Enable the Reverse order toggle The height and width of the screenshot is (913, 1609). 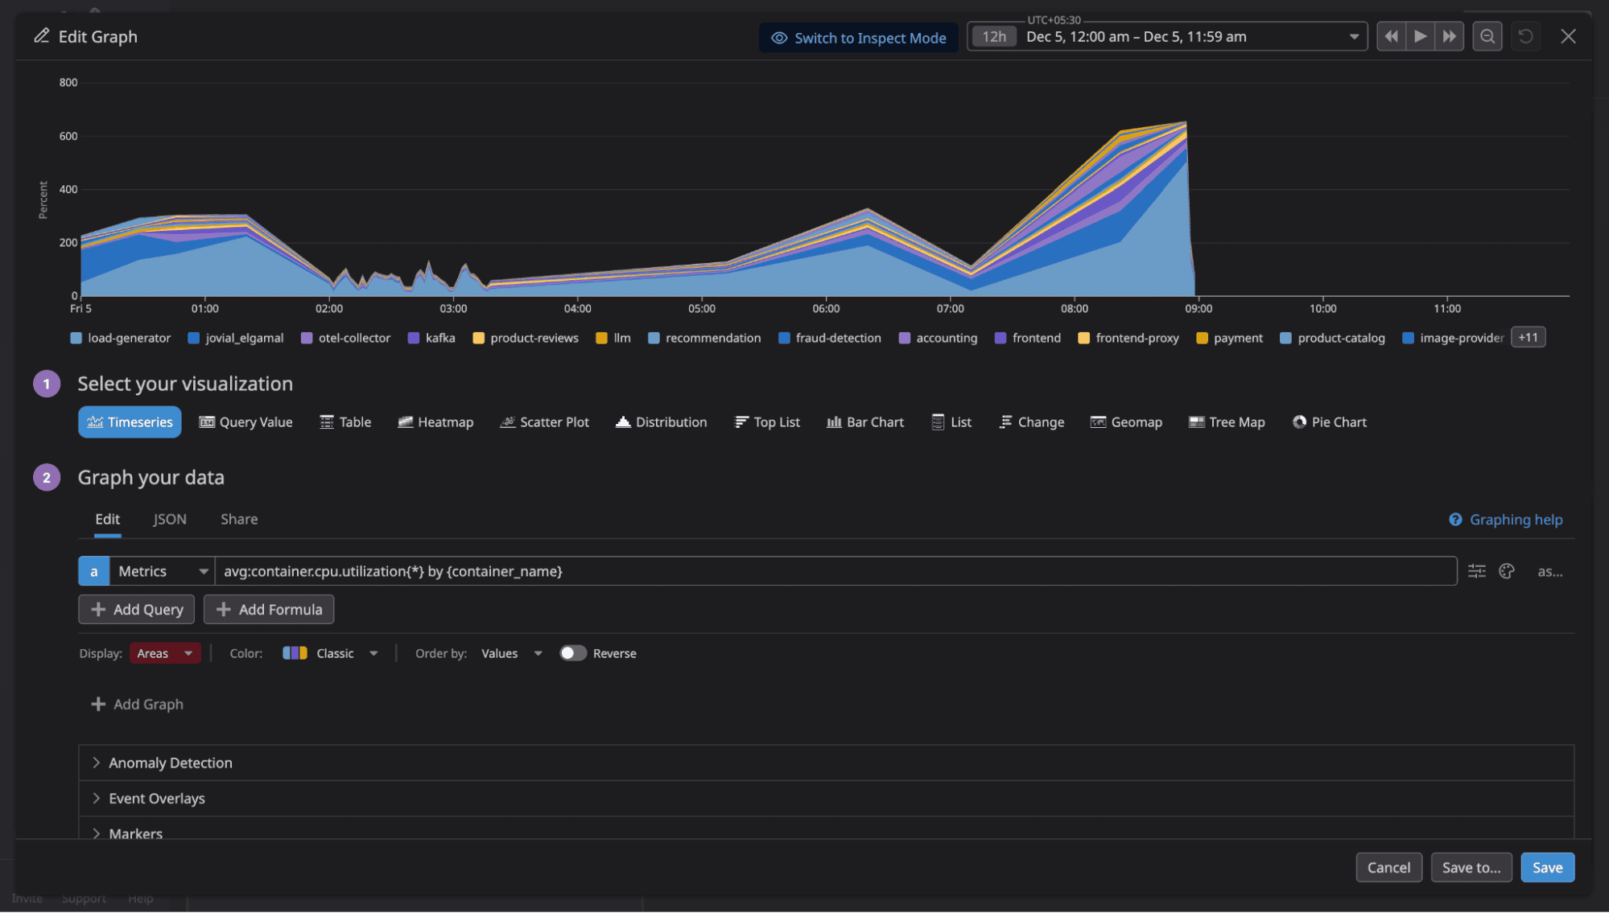pos(573,653)
